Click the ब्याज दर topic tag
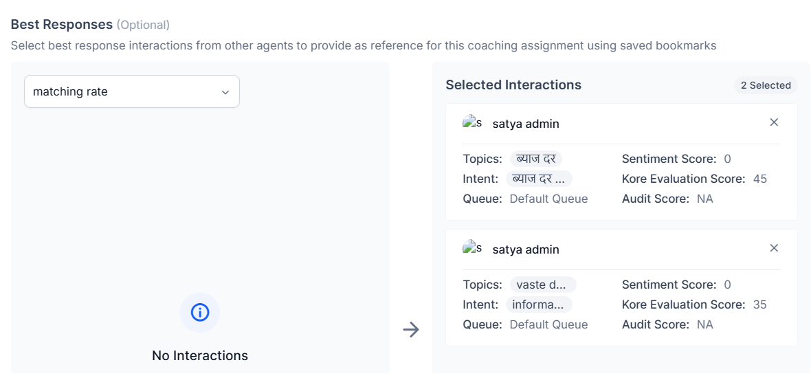 click(x=536, y=159)
